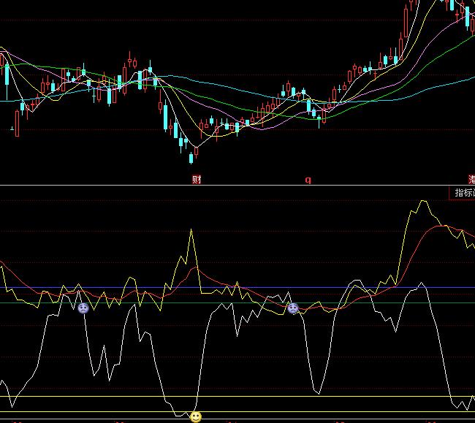Click the right sad face signal icon
The image size is (475, 423).
293,308
